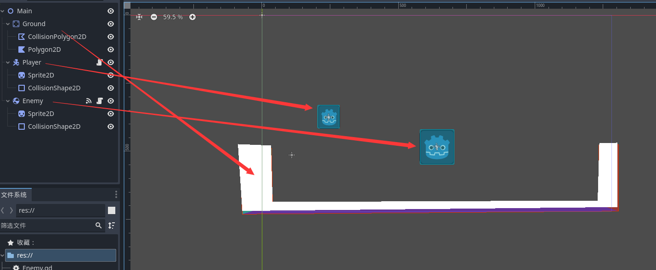This screenshot has height=270, width=656.
Task: Click the sort files icon beside the filter
Action: point(111,226)
